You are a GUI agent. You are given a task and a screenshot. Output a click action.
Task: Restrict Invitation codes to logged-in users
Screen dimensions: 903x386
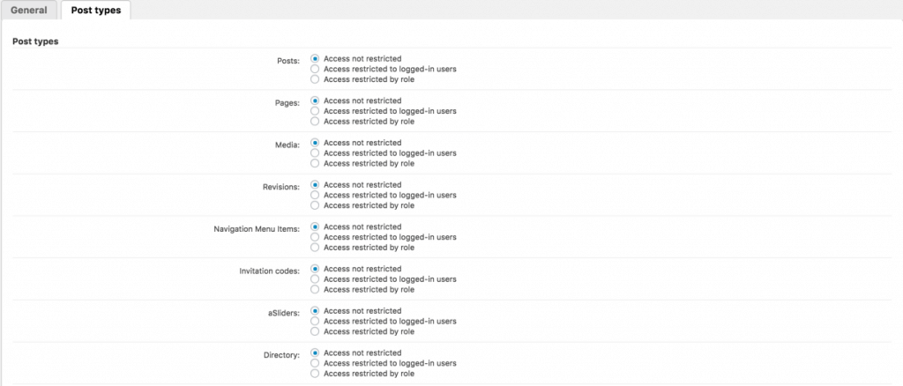pos(316,279)
